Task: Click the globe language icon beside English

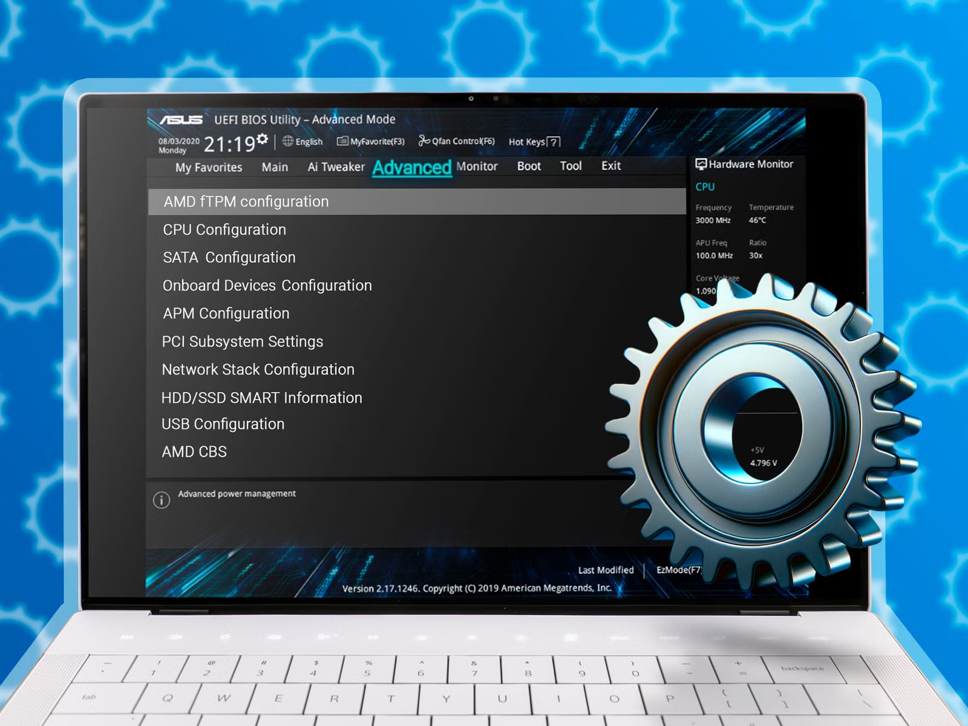Action: pyautogui.click(x=288, y=141)
